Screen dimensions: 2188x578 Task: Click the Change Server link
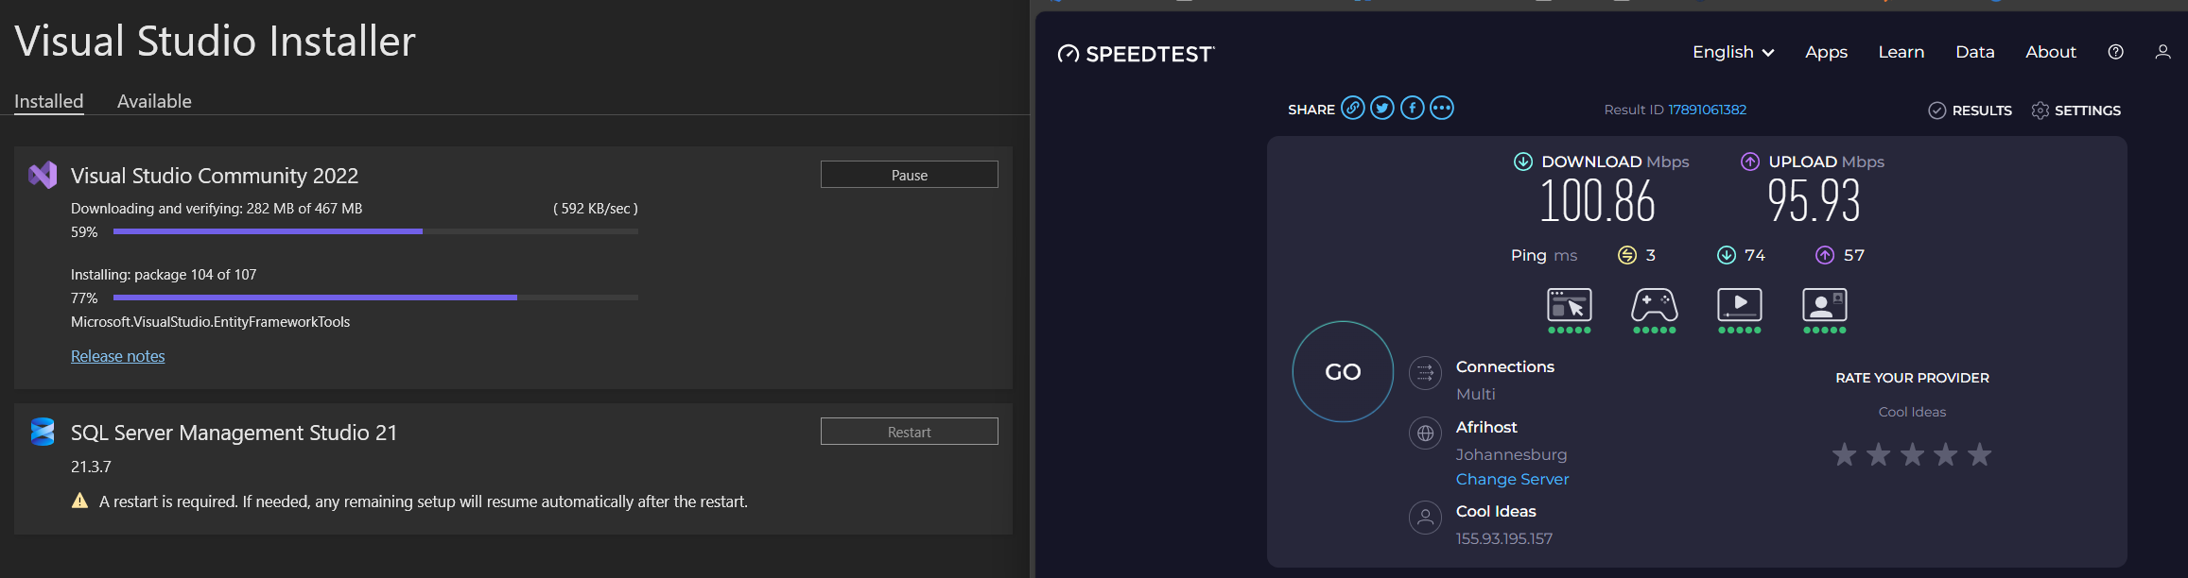[1513, 479]
